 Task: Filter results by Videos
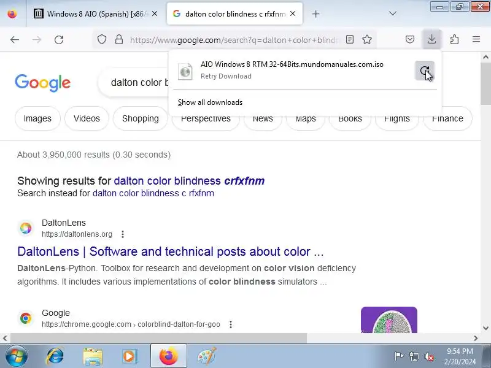point(87,118)
